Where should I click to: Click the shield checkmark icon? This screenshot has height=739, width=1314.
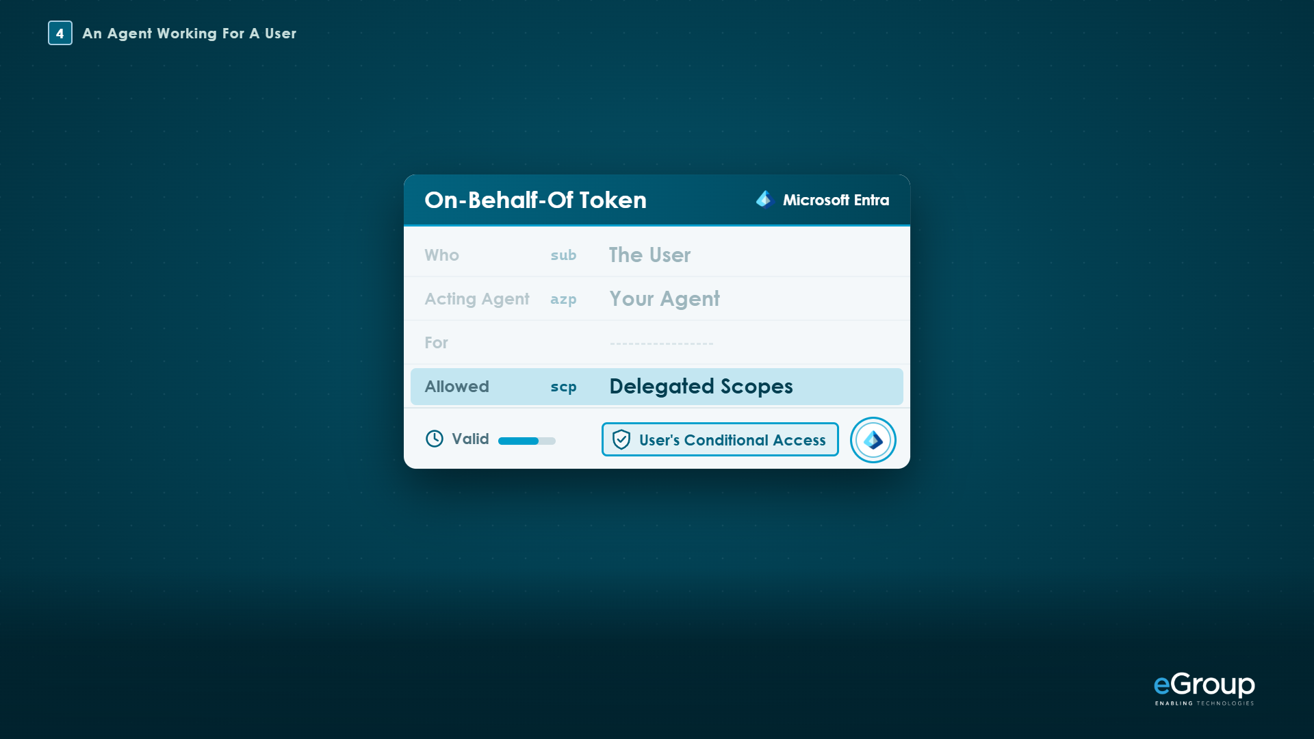coord(621,439)
